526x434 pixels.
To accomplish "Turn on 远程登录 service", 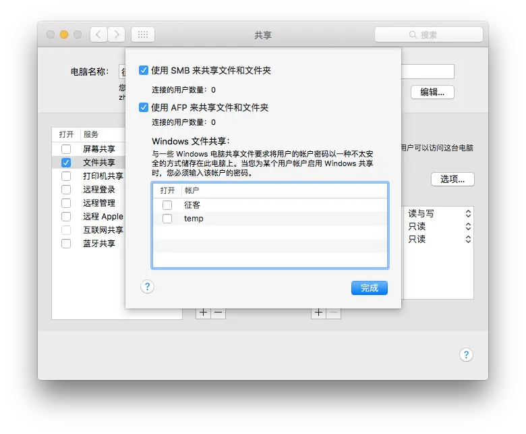I will (66, 189).
